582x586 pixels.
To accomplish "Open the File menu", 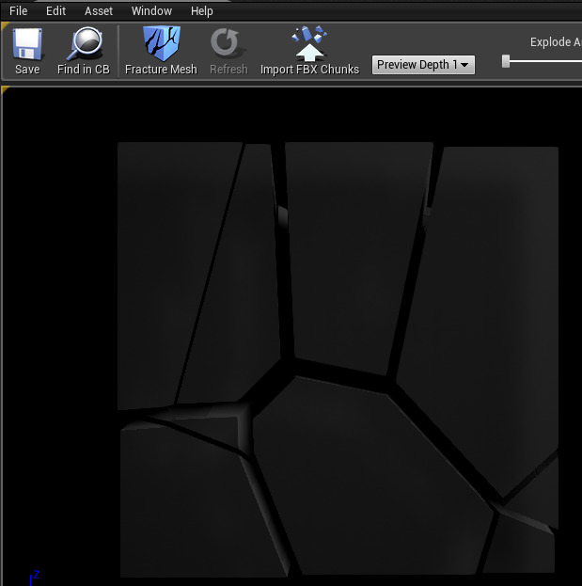I will pyautogui.click(x=18, y=11).
